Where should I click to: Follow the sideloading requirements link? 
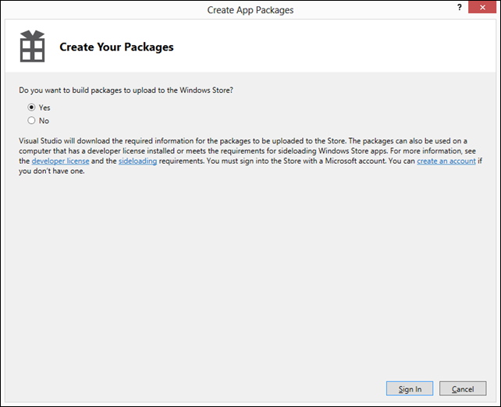point(137,161)
